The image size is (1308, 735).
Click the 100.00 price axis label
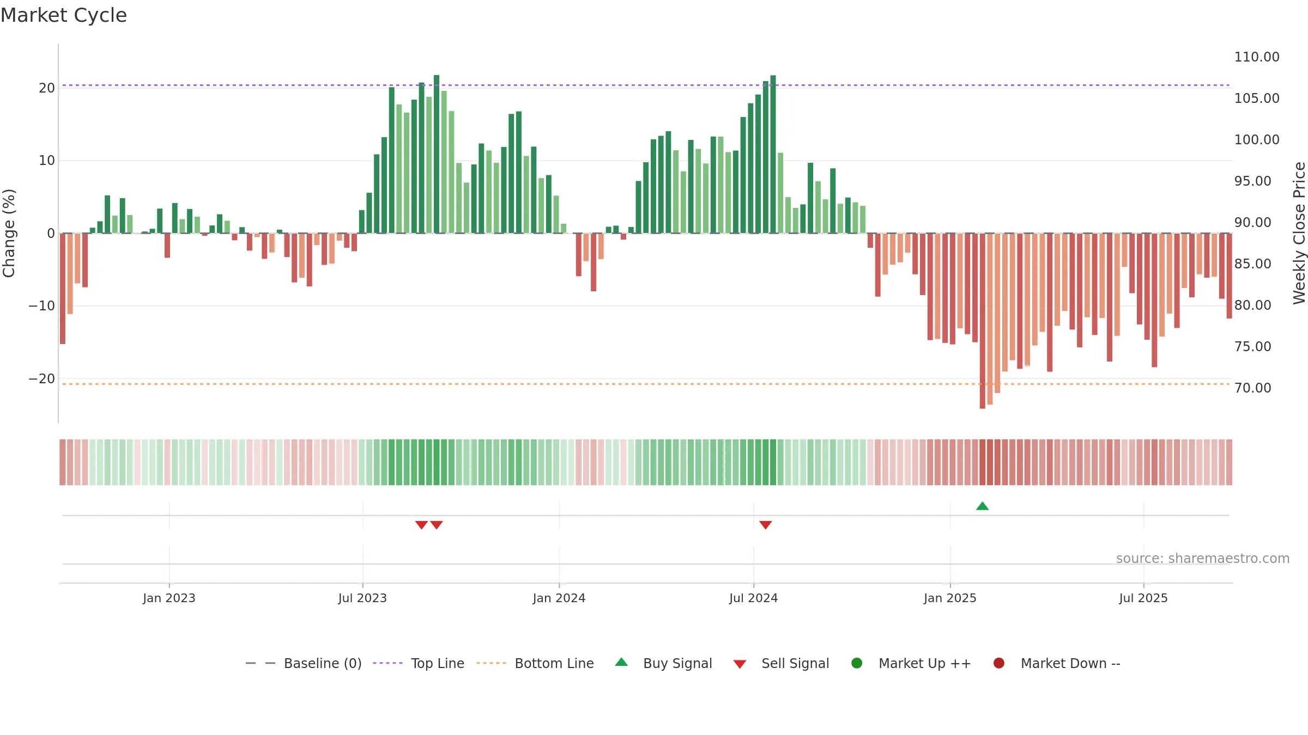click(x=1257, y=139)
